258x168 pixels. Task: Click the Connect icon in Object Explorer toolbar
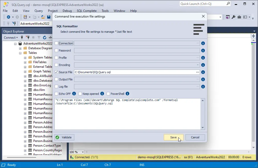[22, 37]
